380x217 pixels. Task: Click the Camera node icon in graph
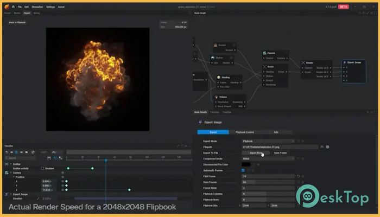click(264, 53)
